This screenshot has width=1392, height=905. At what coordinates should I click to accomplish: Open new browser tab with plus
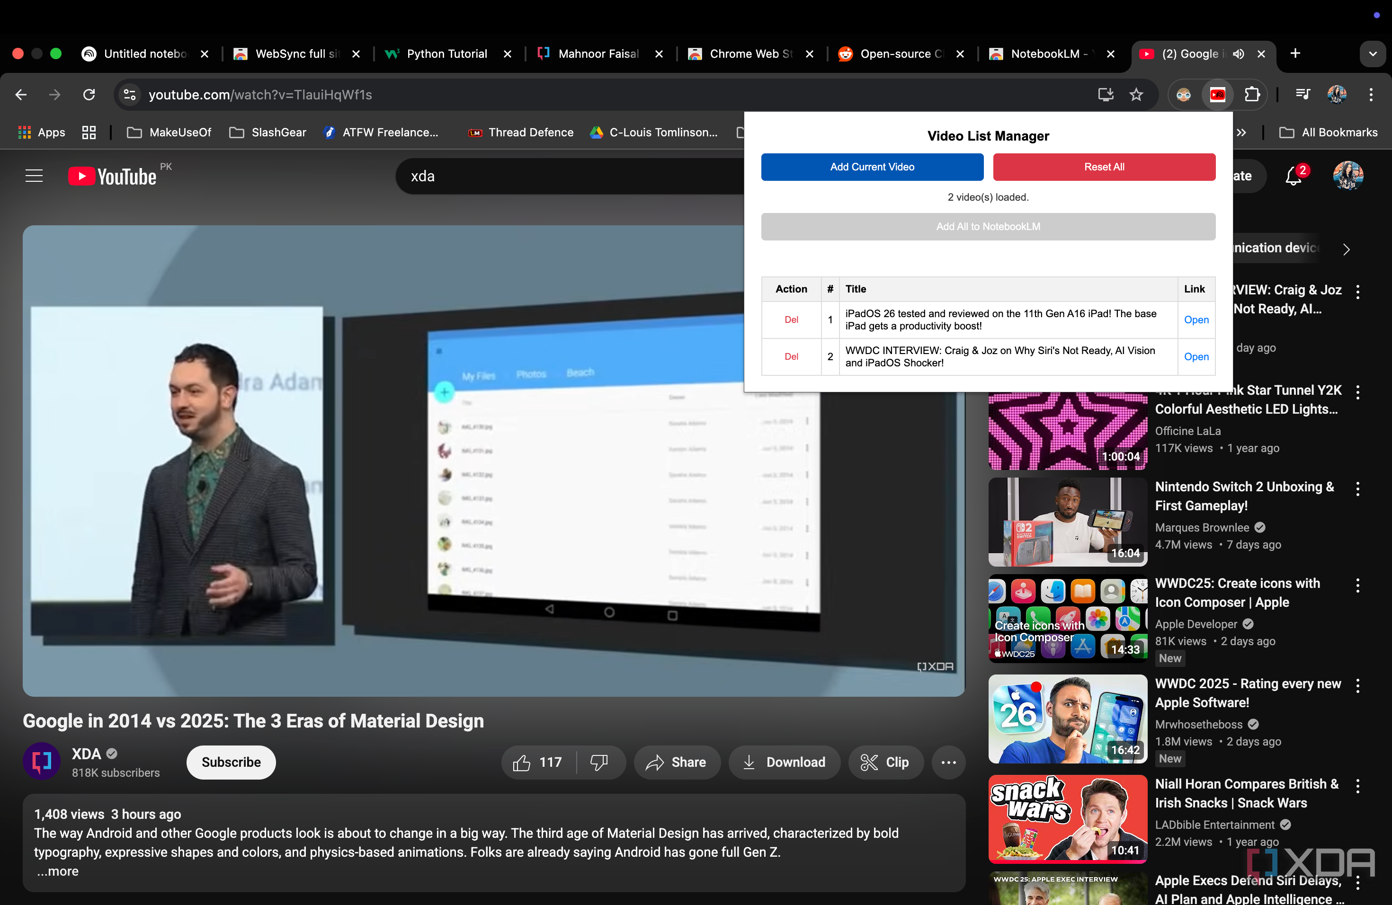coord(1295,54)
